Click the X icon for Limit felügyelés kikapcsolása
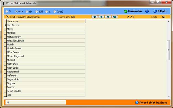Viewport: 173px width, 108px height. click(x=8, y=17)
